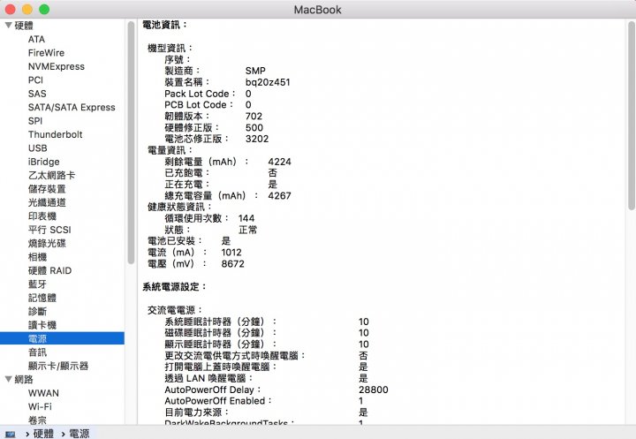Click the computer icon in path bar
The width and height of the screenshot is (636, 439).
(x=11, y=434)
